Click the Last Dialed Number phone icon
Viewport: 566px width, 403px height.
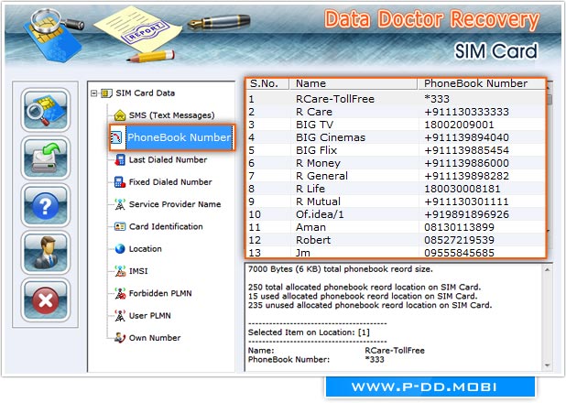coord(120,159)
